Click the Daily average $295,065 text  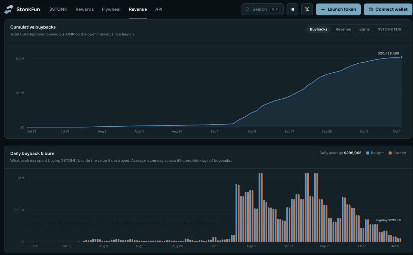coord(340,153)
